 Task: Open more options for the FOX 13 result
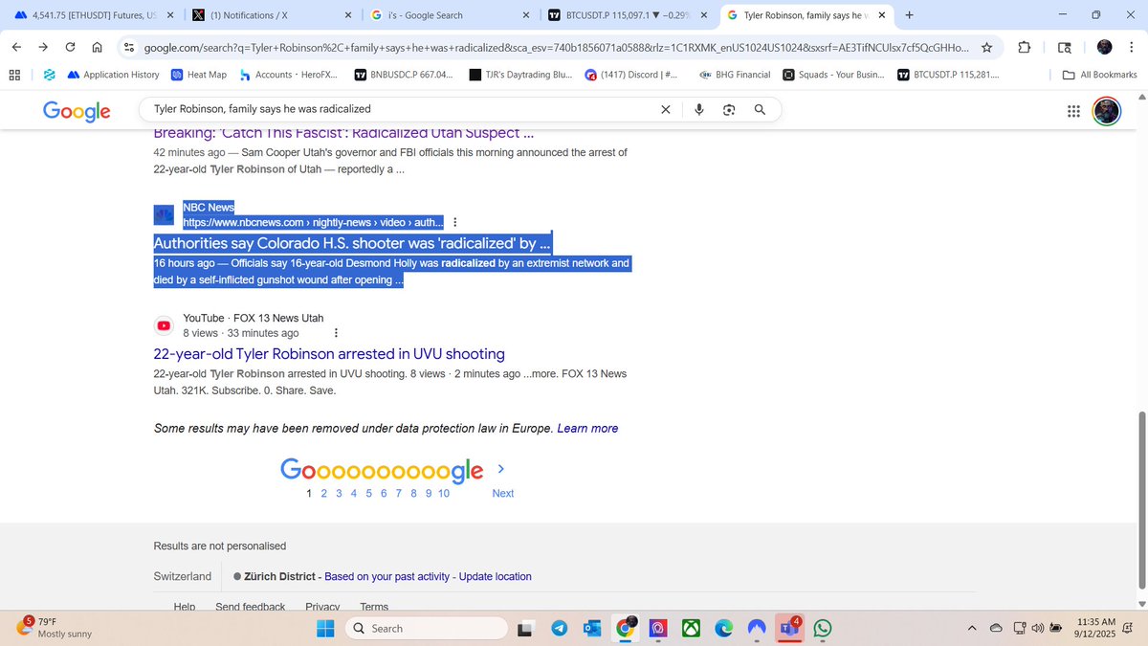pyautogui.click(x=336, y=333)
